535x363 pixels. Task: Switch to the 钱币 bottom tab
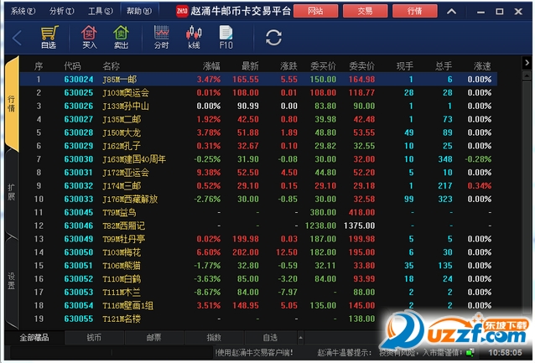tap(94, 338)
